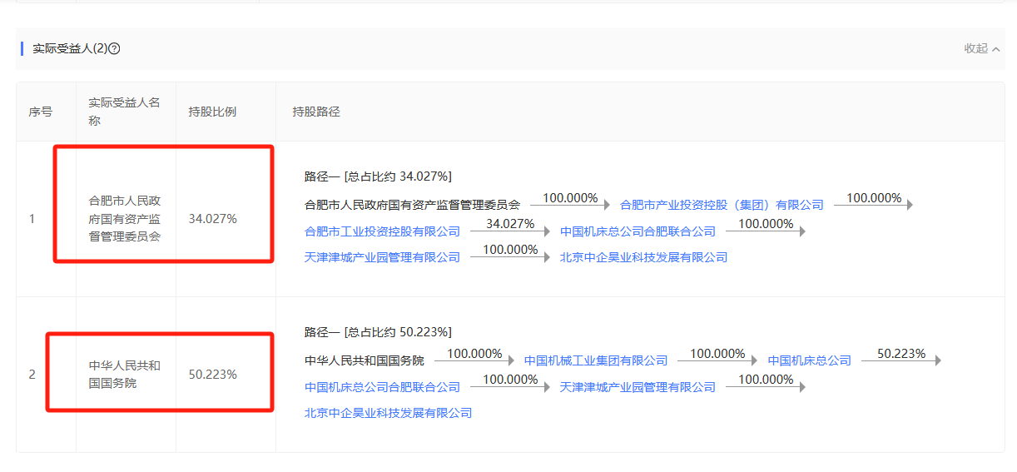This screenshot has width=1017, height=472.
Task: Click path start text 中华人民共和国国务院 in 持股路径
Action: [x=365, y=360]
